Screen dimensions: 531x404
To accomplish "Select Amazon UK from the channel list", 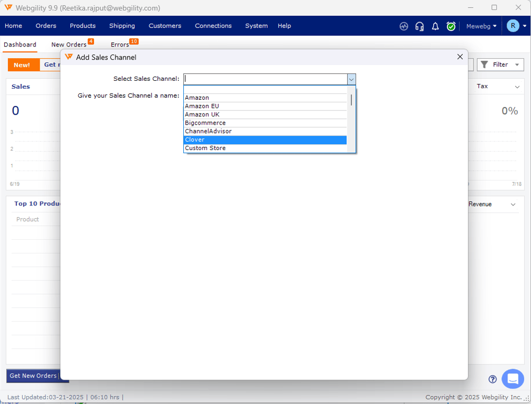I will click(265, 115).
